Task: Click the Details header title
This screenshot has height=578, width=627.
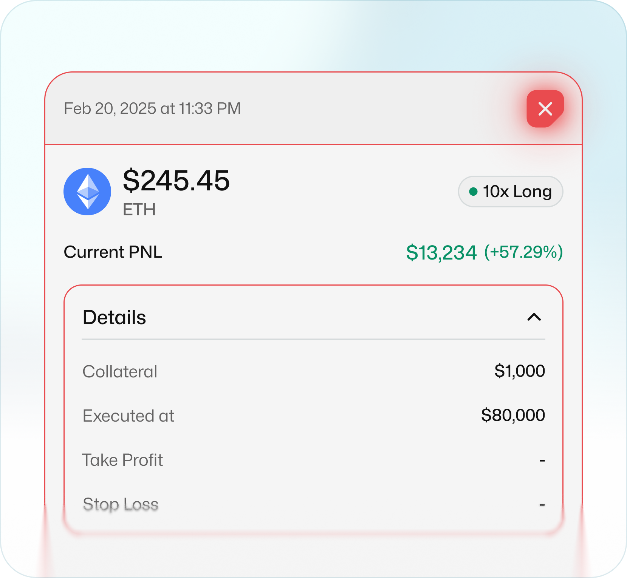Action: tap(115, 317)
